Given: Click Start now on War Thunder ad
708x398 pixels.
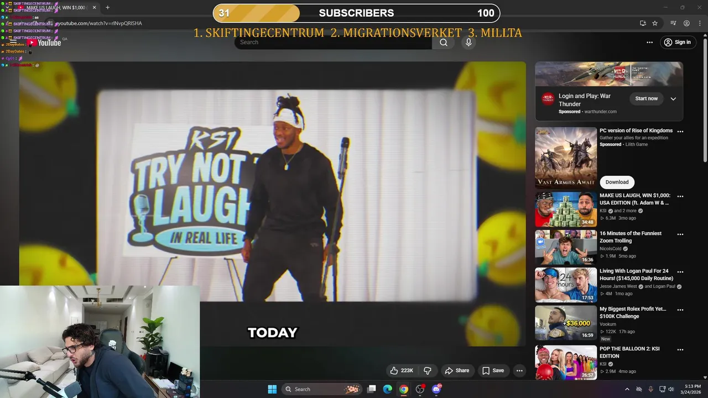Looking at the screenshot, I should click(x=646, y=98).
